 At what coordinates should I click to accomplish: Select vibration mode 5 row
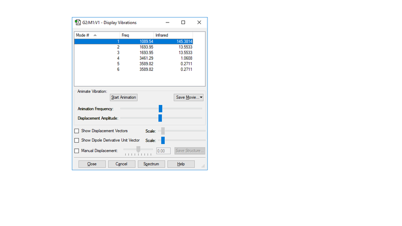click(x=134, y=64)
